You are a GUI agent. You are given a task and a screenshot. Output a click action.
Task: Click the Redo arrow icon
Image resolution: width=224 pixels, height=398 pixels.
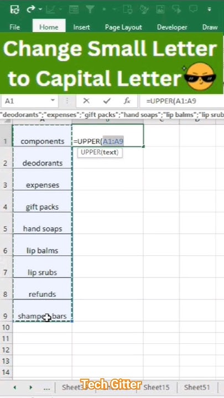click(x=31, y=9)
